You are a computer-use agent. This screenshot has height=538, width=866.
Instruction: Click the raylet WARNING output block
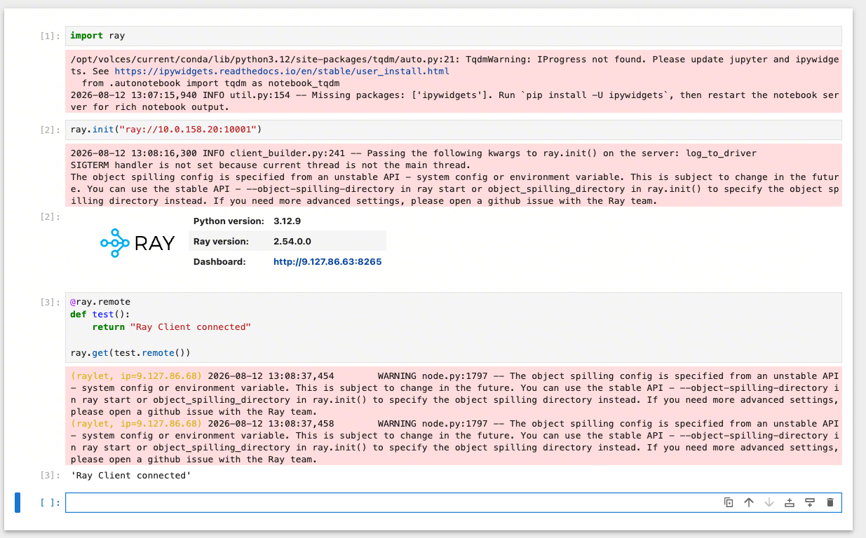tap(454, 416)
